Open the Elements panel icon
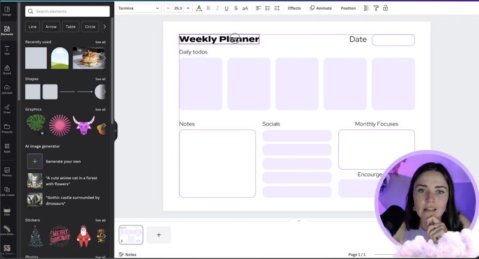The height and width of the screenshot is (259, 479). coord(7,30)
